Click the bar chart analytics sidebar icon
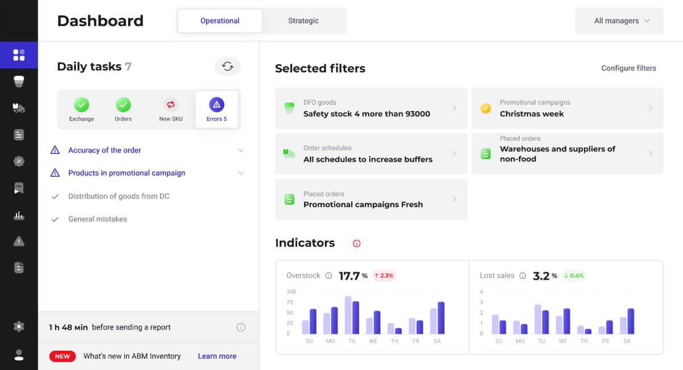 pos(19,215)
